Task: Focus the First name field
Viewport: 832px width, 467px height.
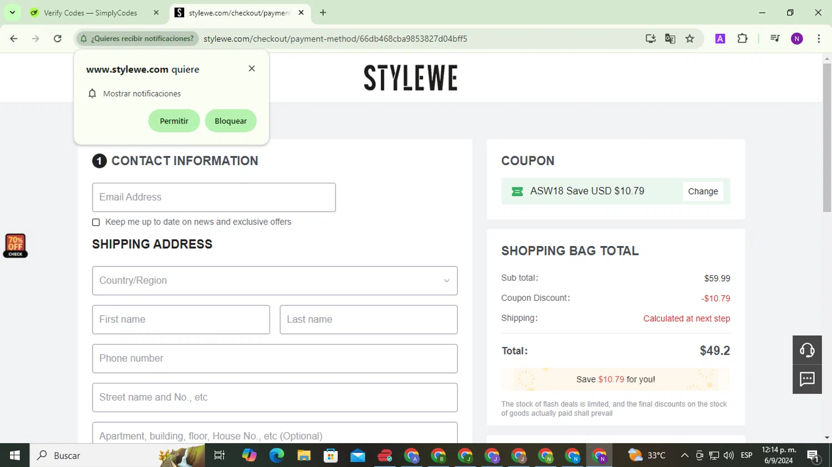Action: pyautogui.click(x=181, y=320)
